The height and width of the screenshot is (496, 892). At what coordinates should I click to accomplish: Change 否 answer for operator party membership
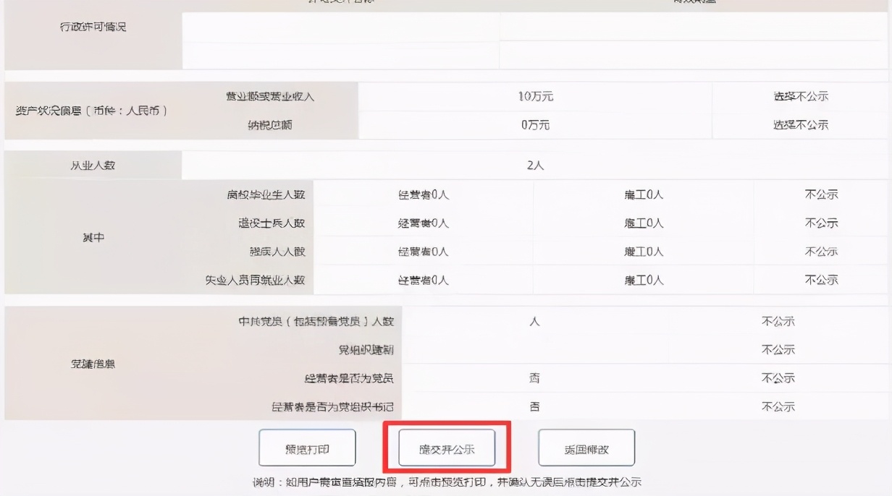point(535,377)
